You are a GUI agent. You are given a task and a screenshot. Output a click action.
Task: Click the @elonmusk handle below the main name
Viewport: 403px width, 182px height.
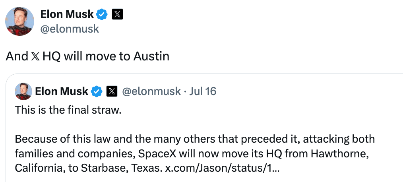[70, 29]
